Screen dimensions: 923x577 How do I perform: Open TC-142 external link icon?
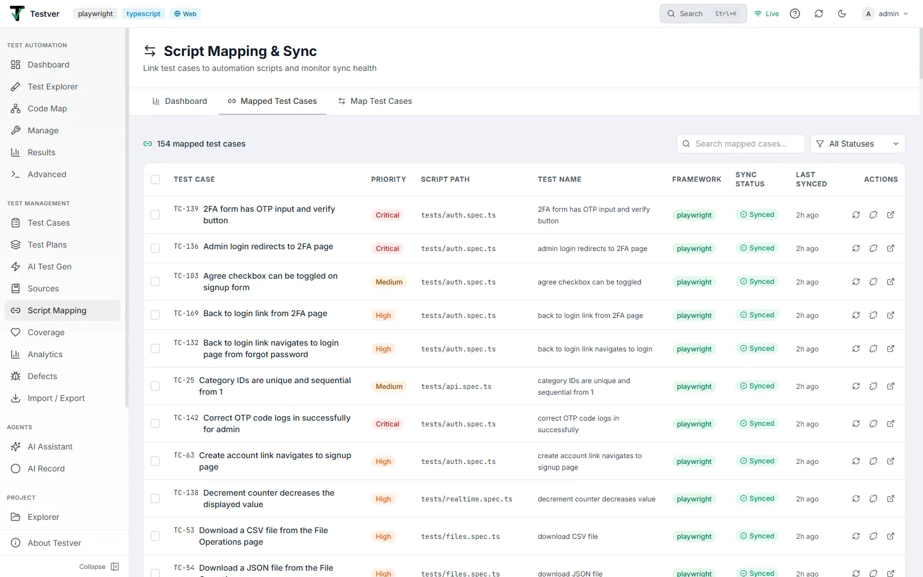click(x=891, y=424)
